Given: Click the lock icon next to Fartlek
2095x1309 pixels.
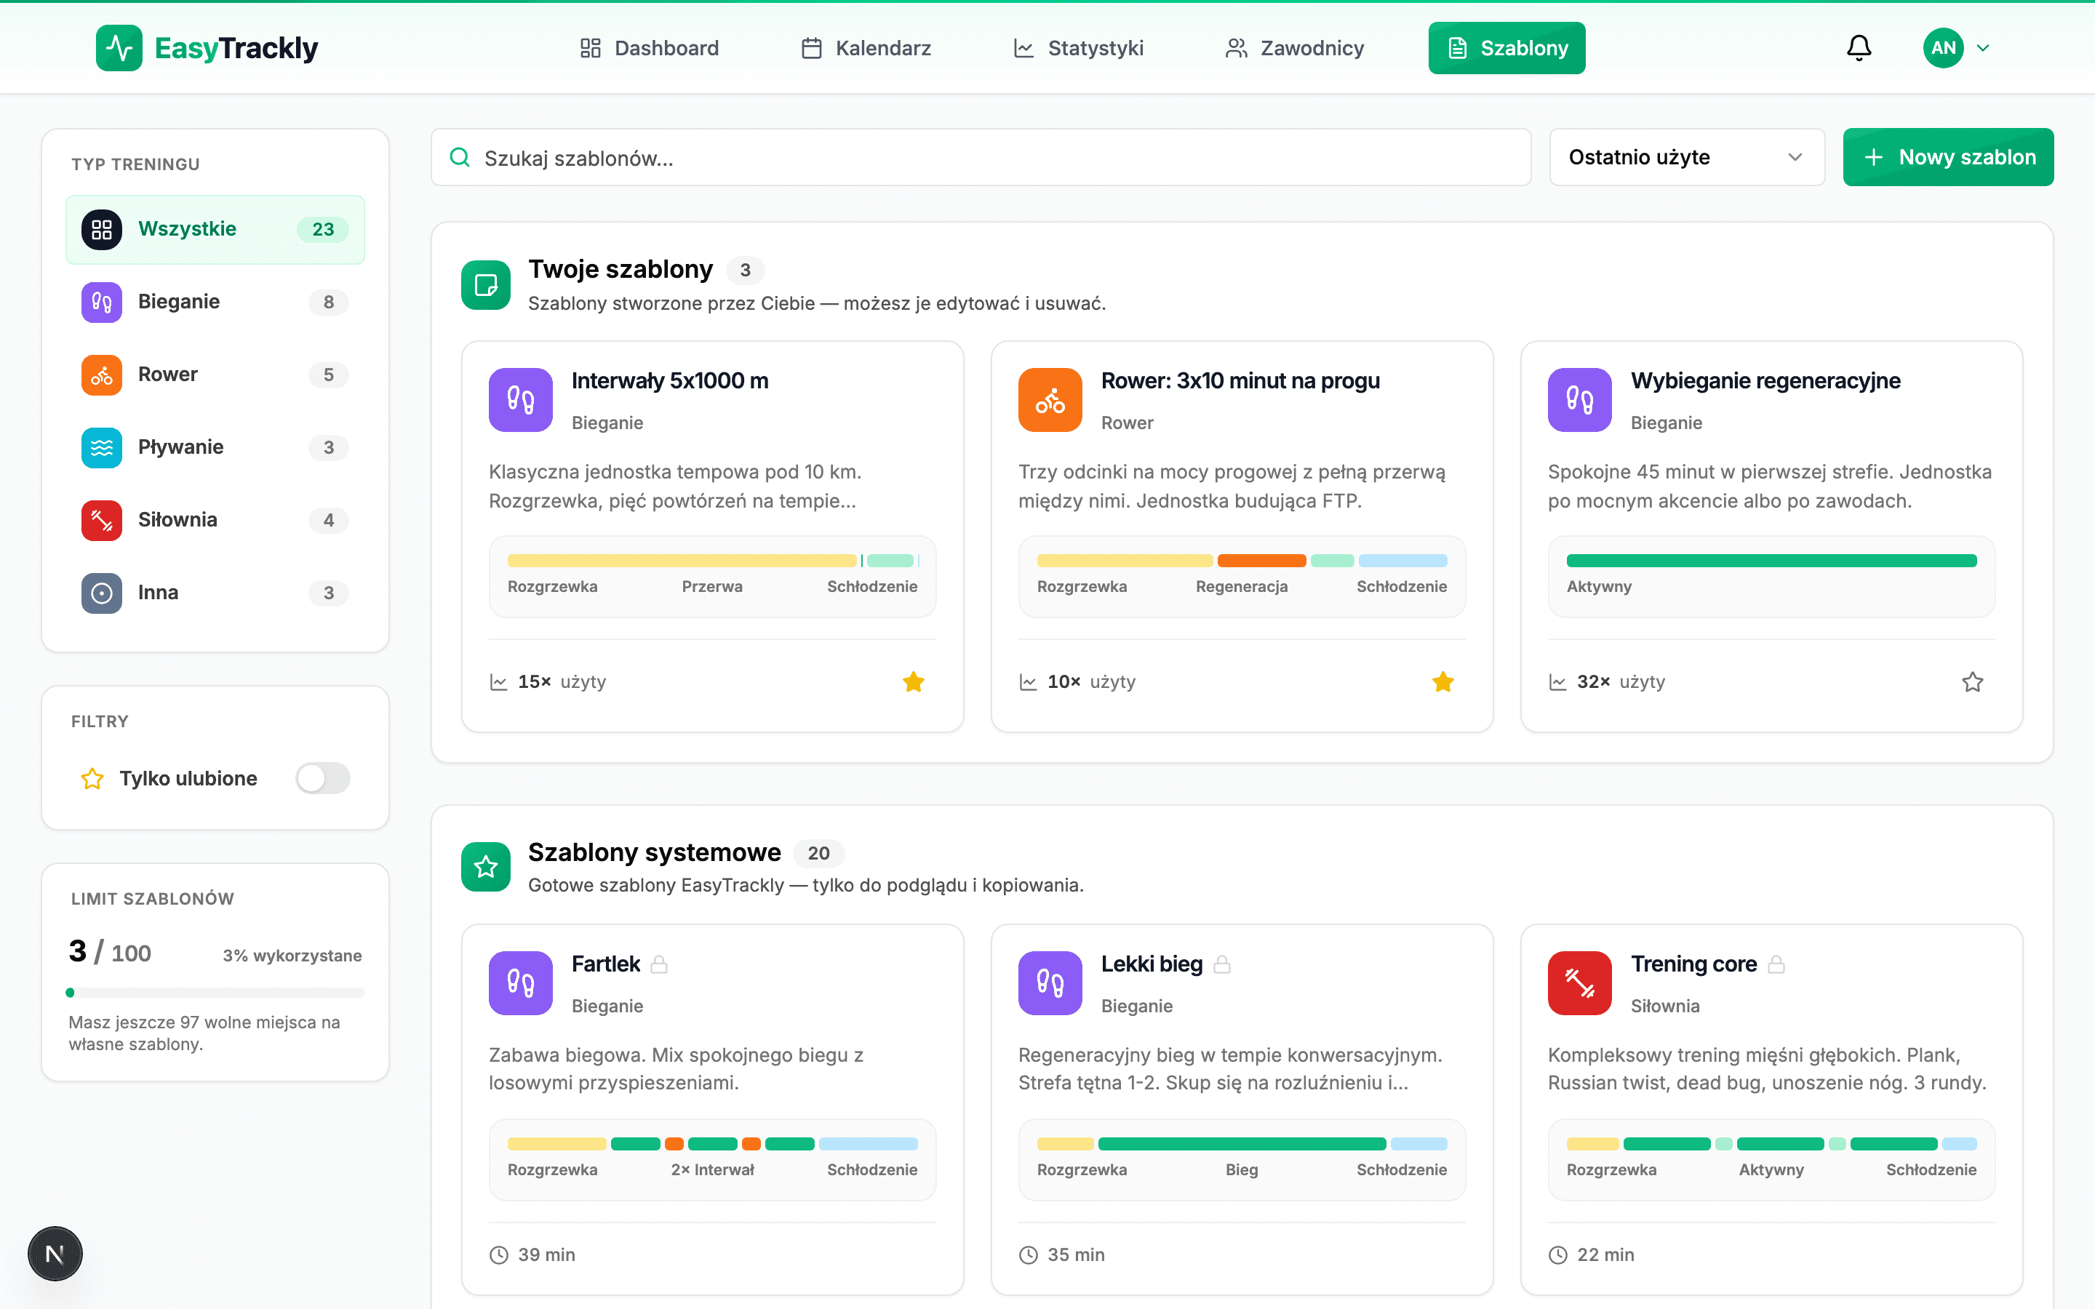Looking at the screenshot, I should pyautogui.click(x=659, y=964).
